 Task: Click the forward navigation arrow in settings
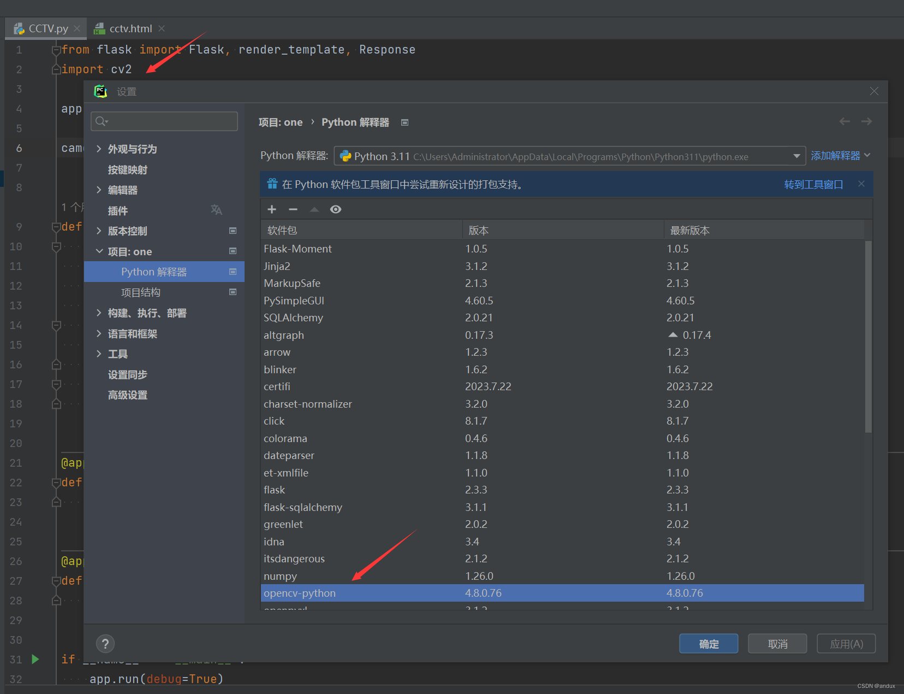[x=866, y=121]
